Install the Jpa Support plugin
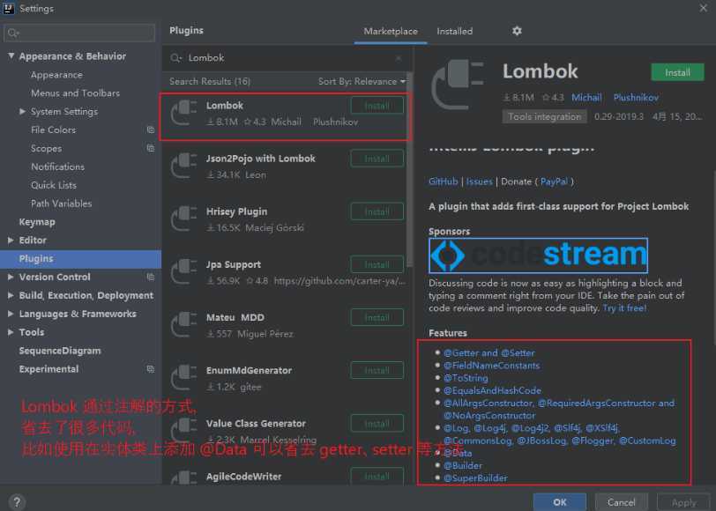This screenshot has height=511, width=716. pyautogui.click(x=377, y=264)
